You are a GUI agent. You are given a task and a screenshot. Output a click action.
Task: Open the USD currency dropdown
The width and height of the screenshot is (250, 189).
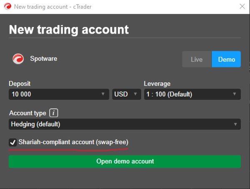tap(127, 94)
